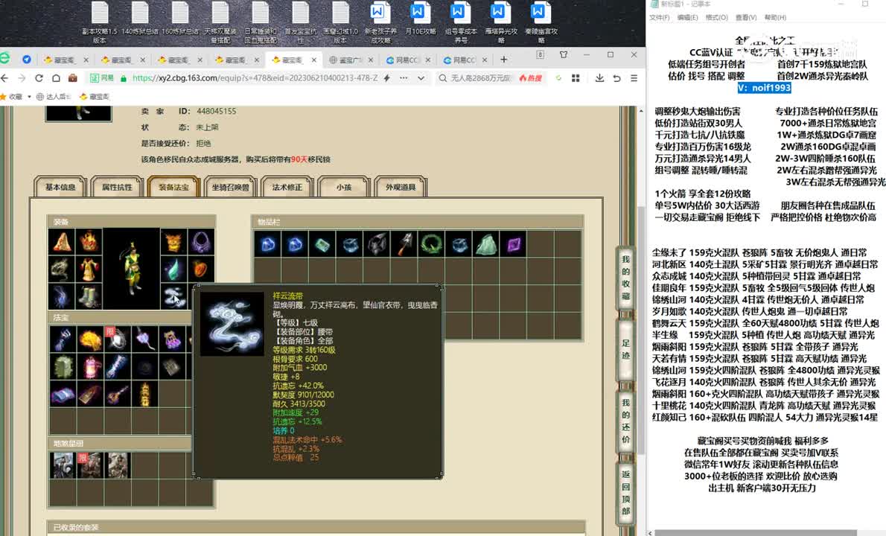Click the 我的收藏 side button
The width and height of the screenshot is (886, 536).
pos(625,278)
